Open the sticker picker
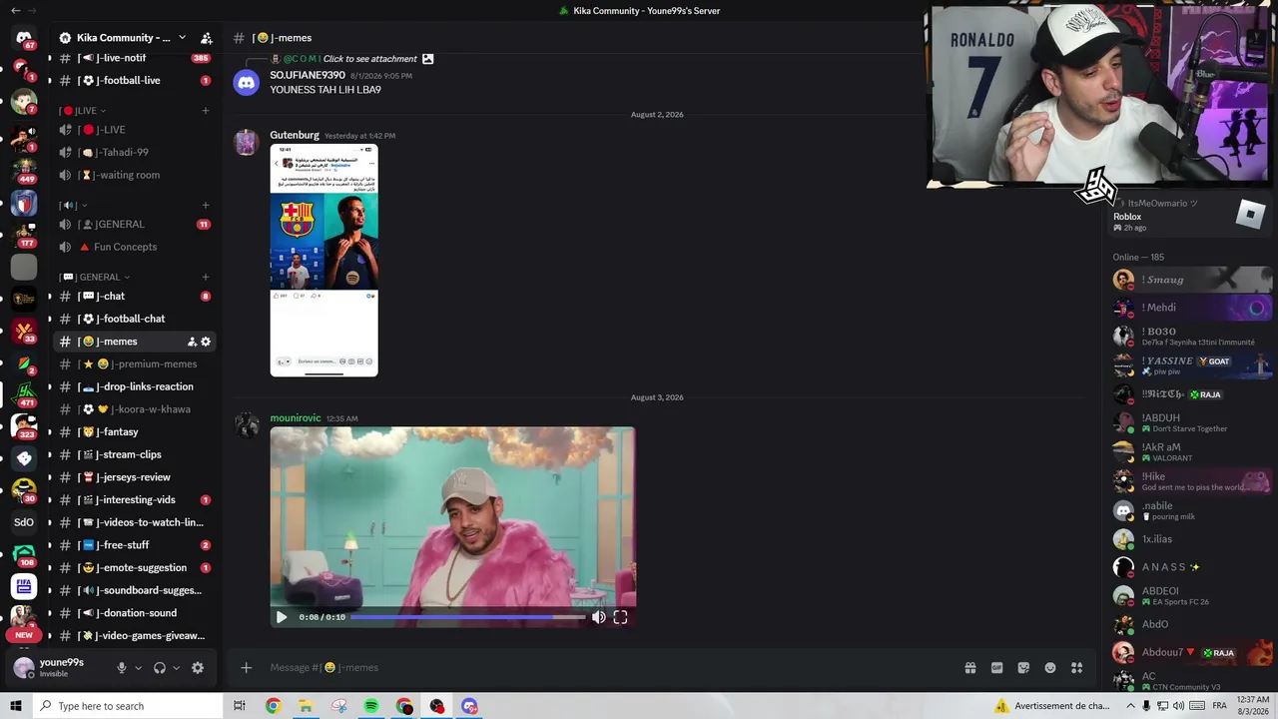Screen dimensions: 1278x719 [1023, 668]
